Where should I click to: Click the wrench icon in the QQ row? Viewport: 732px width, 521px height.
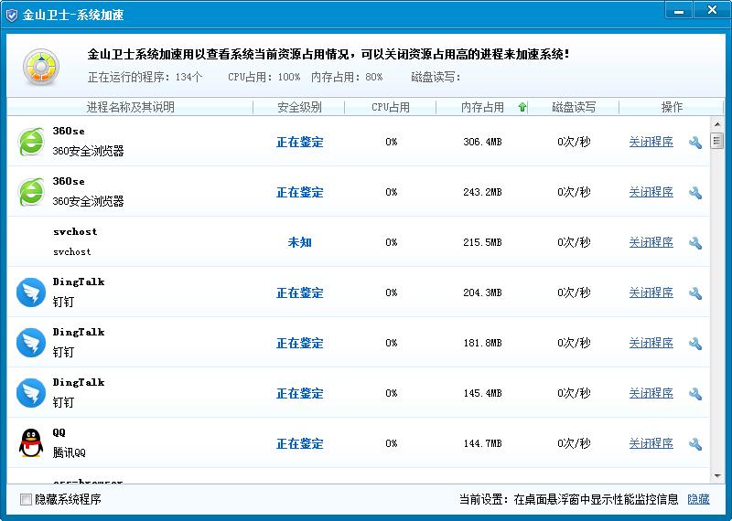tap(694, 444)
